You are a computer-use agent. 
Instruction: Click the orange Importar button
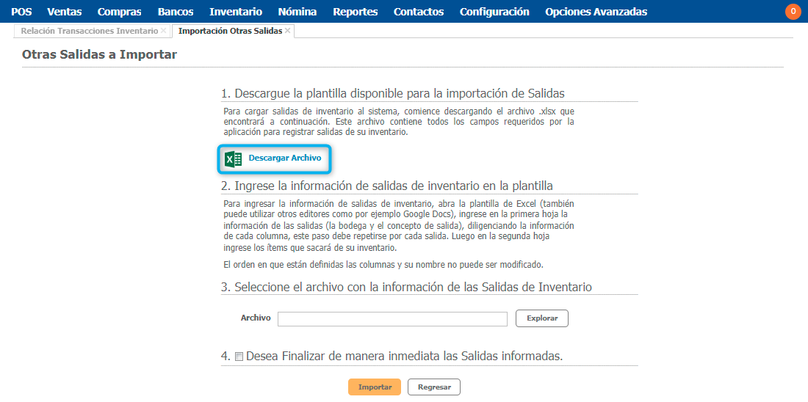(375, 387)
